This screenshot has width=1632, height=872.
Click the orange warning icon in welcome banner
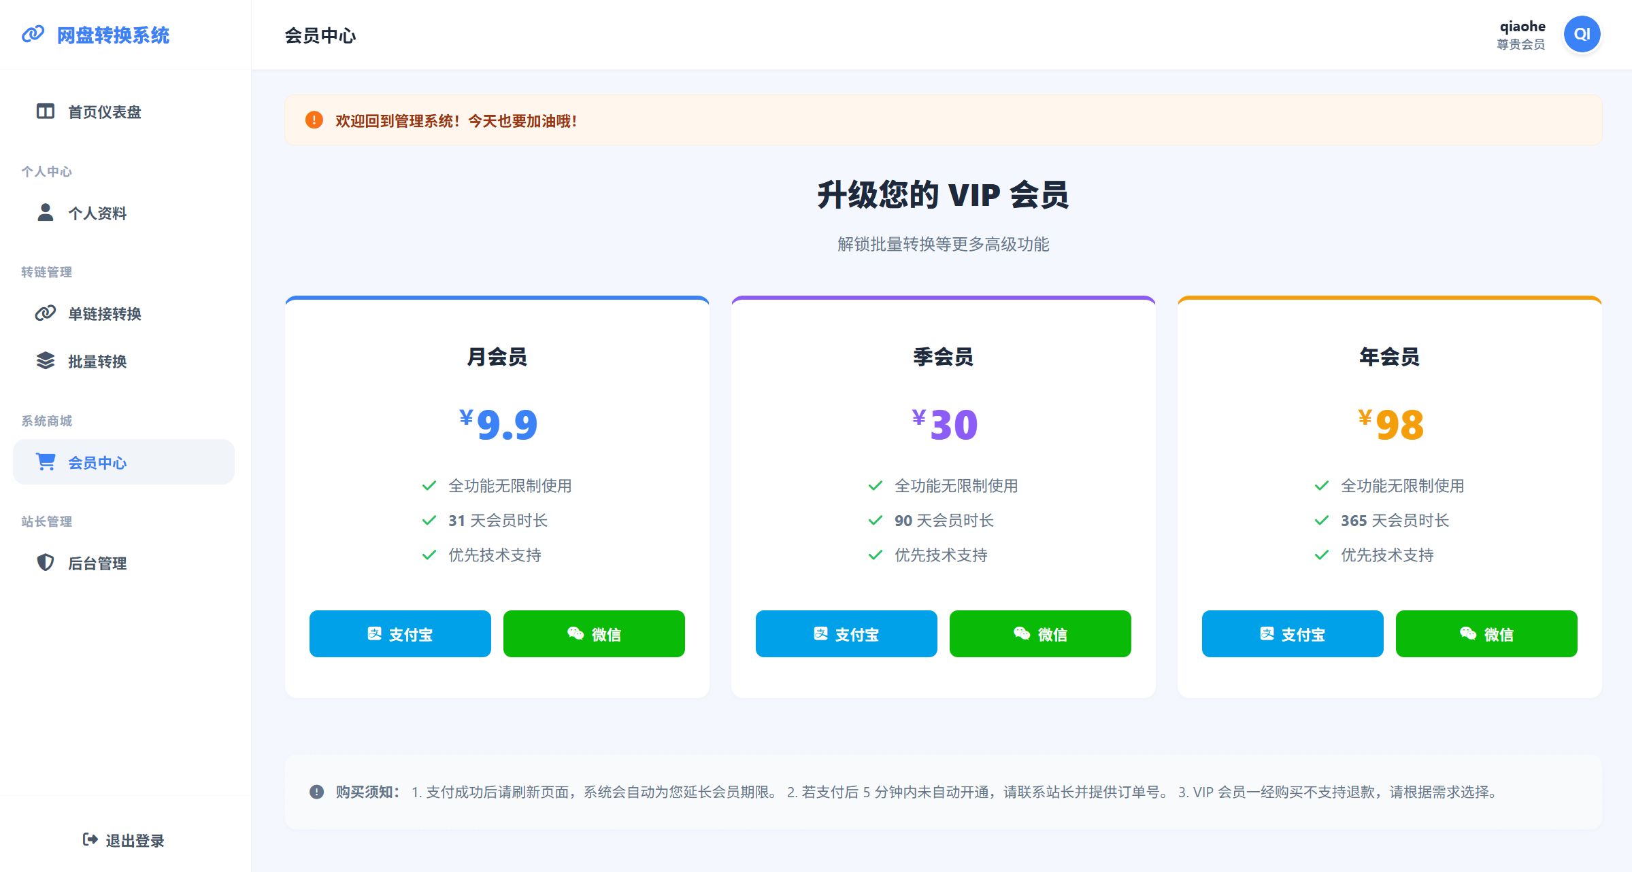pos(314,120)
